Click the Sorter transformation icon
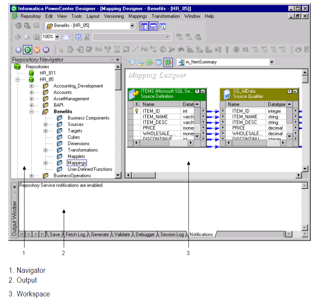The image size is (319, 300). [x=227, y=49]
